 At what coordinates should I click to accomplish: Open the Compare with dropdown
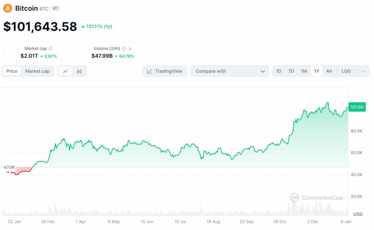[230, 71]
